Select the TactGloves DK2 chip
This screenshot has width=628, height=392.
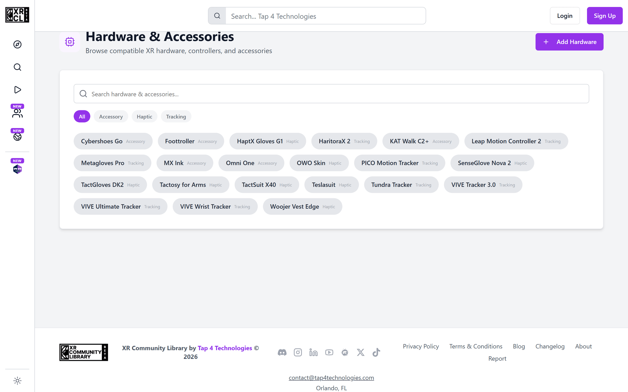pos(110,185)
